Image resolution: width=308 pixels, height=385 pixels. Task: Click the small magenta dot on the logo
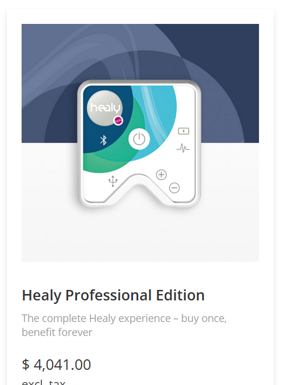[x=118, y=121]
